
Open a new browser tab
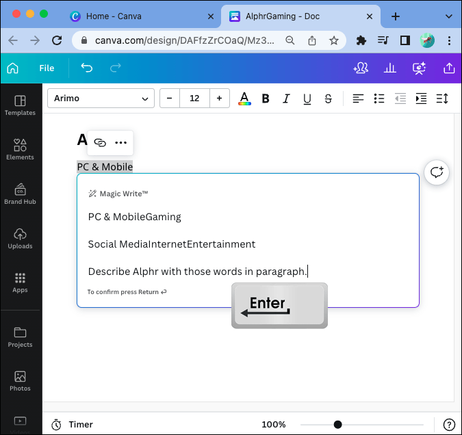click(x=396, y=16)
